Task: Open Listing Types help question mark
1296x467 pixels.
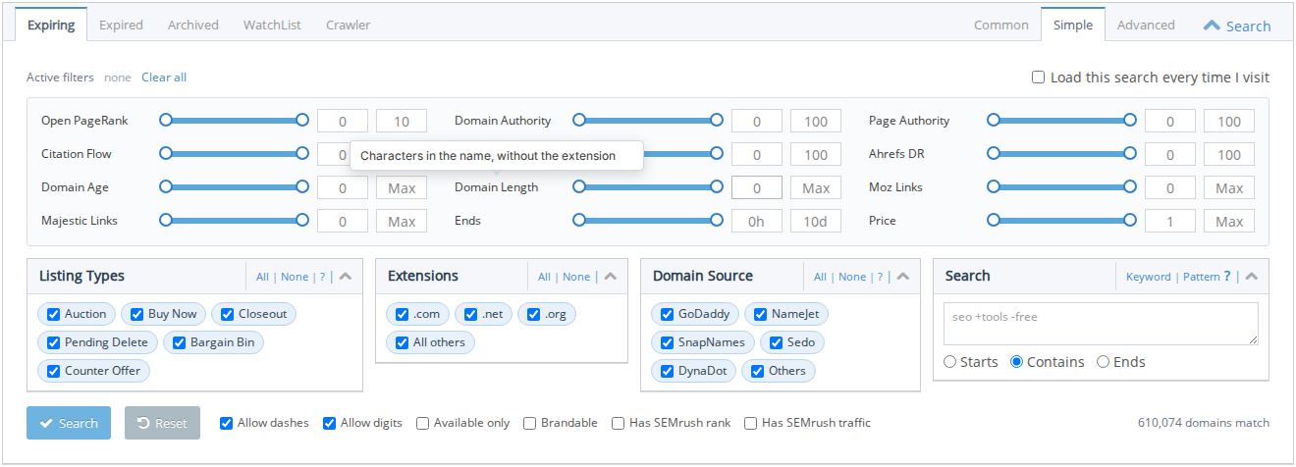Action: [322, 277]
